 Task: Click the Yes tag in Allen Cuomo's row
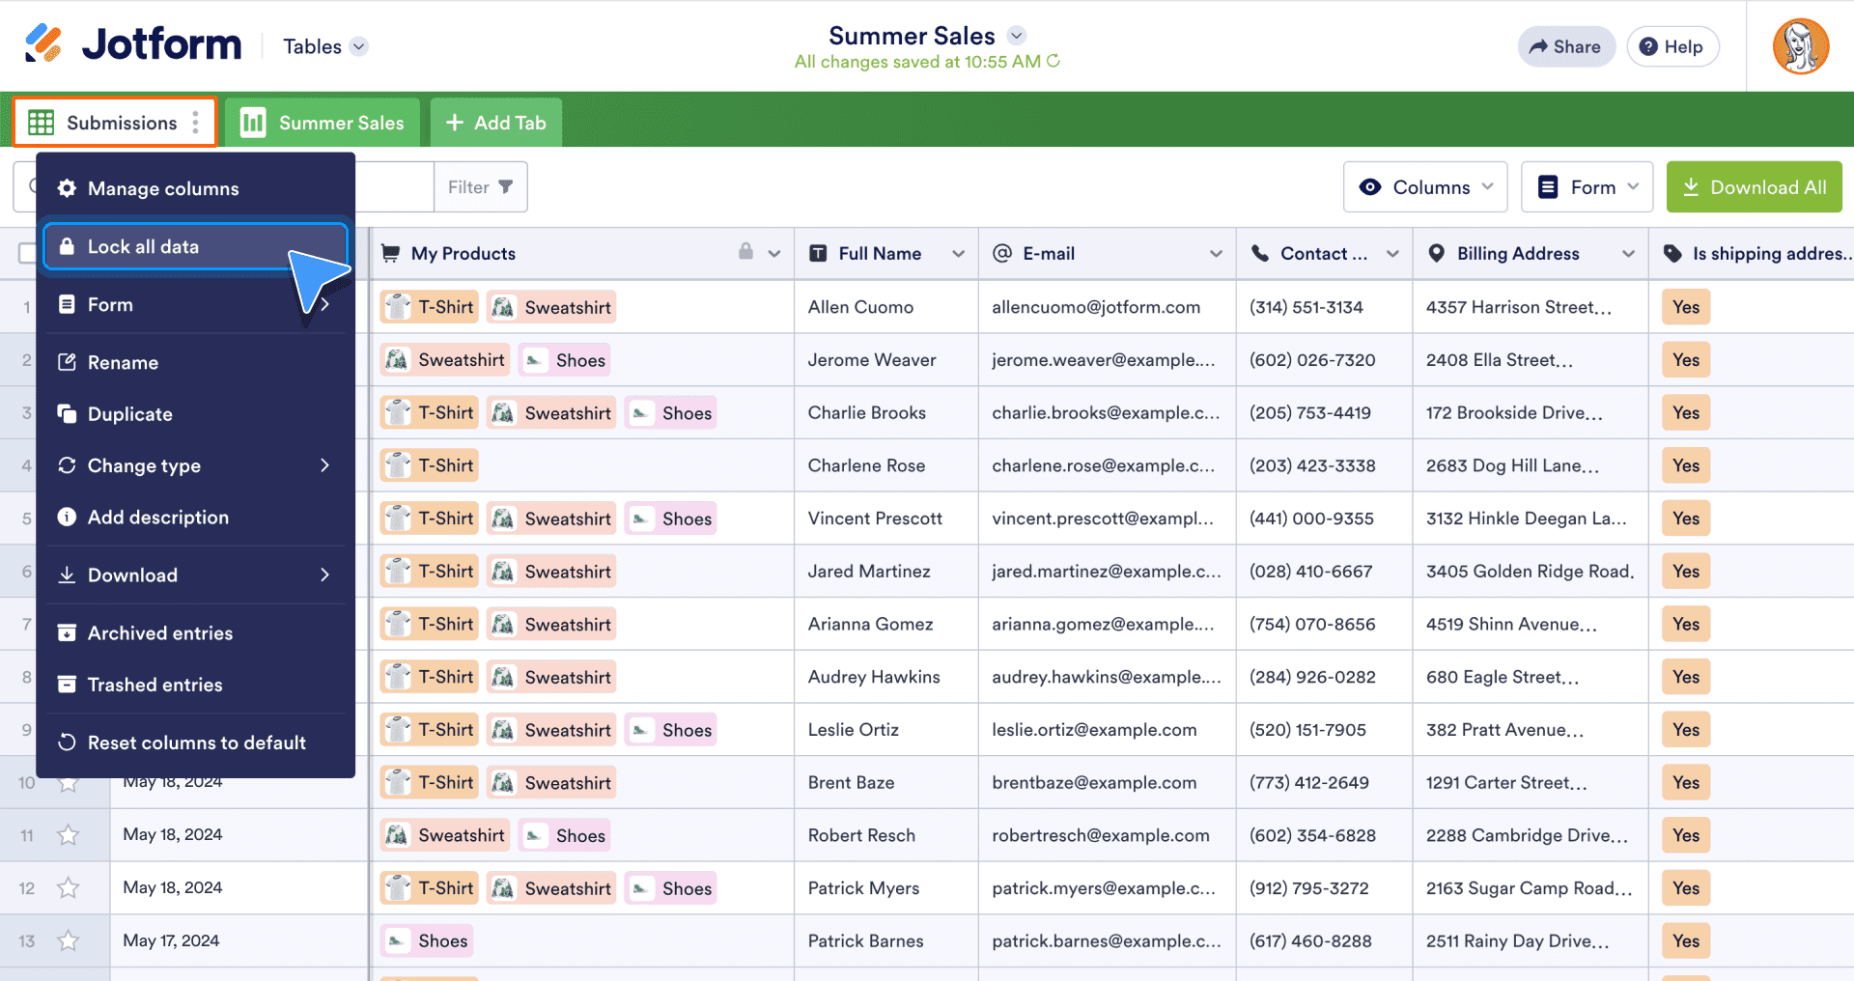click(1685, 307)
